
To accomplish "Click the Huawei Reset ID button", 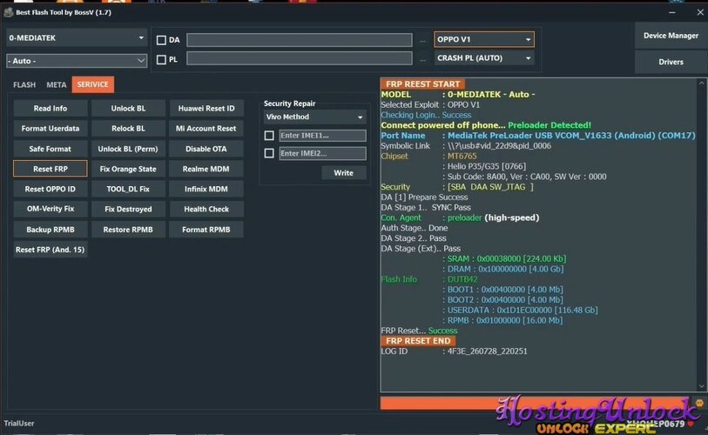I will pos(206,108).
